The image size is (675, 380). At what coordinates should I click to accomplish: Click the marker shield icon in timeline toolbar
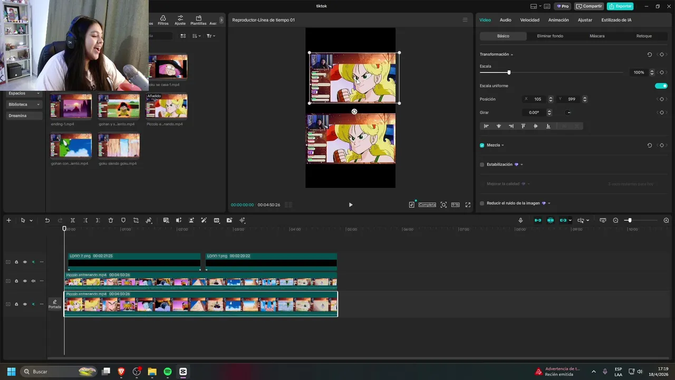[123, 220]
